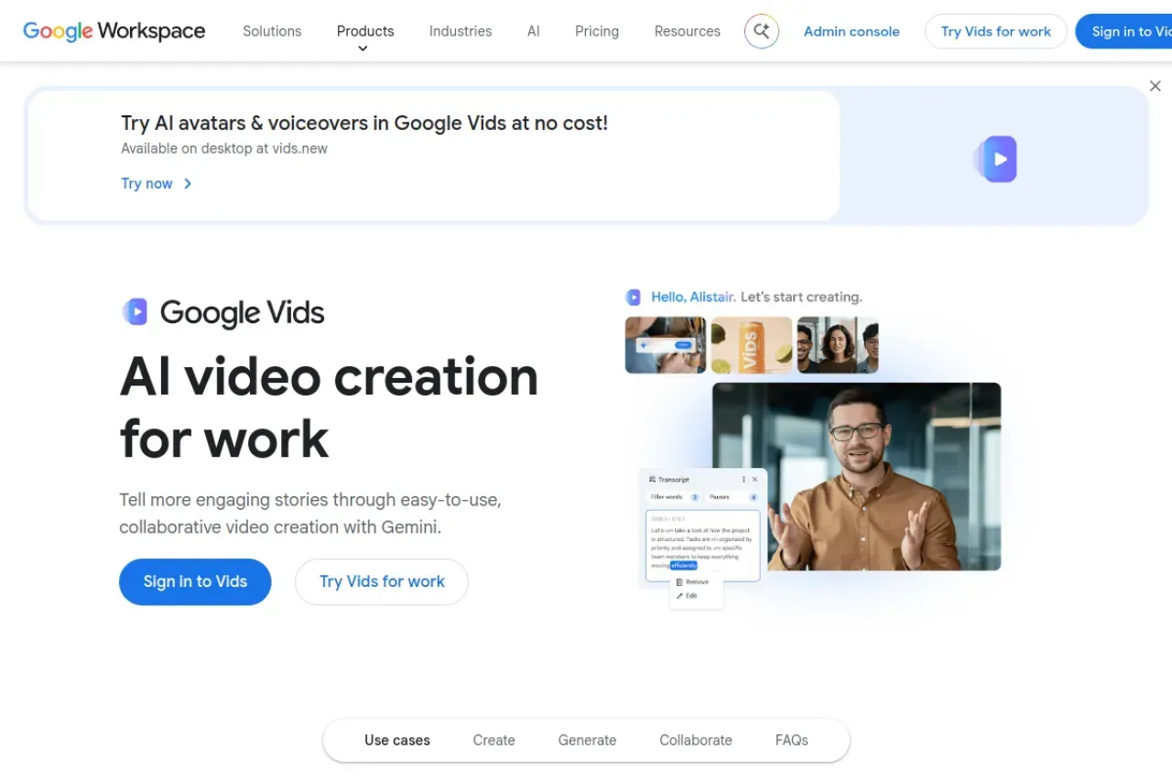
Task: Click the Filler words label in Transcript
Action: coord(667,497)
